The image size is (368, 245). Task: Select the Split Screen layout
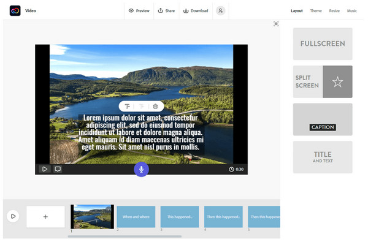(x=323, y=82)
